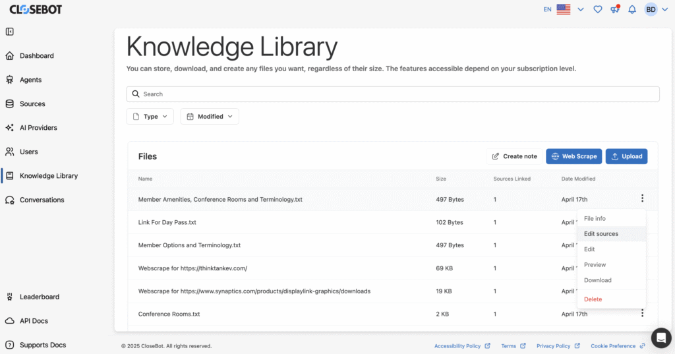This screenshot has height=354, width=675.
Task: Click three-dot menu for Member Amenities file
Action: pos(642,198)
